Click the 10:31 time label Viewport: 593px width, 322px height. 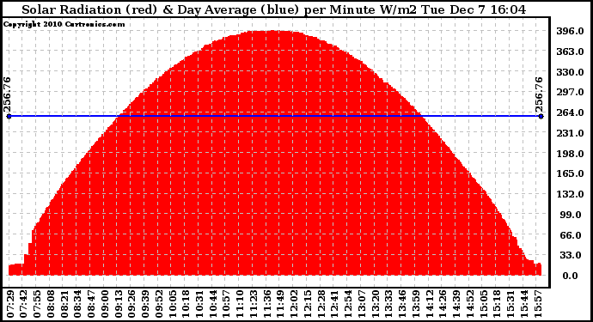click(199, 304)
